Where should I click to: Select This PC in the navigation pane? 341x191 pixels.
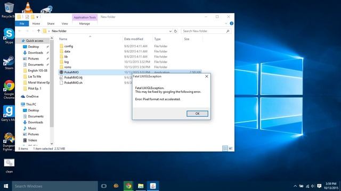click(31, 104)
